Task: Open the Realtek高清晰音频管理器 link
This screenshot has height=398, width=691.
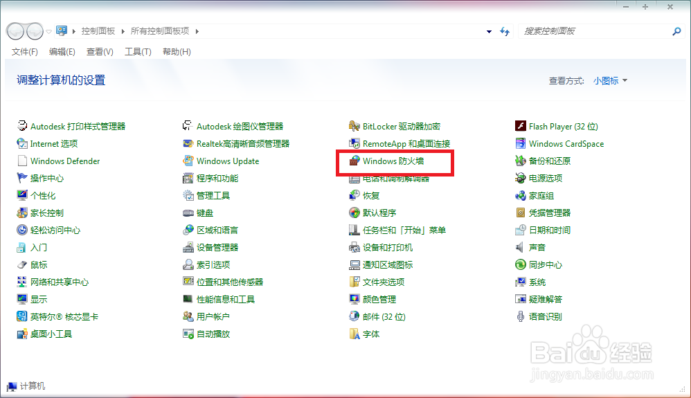Action: click(243, 143)
